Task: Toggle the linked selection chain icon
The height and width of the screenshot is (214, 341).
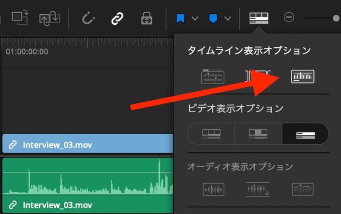Action: 117,18
